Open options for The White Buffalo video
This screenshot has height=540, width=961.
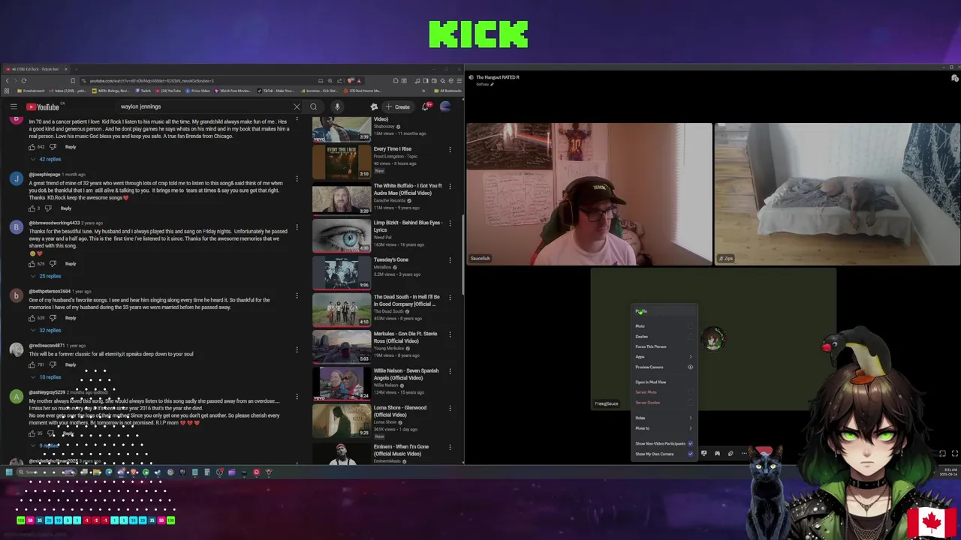pos(450,187)
